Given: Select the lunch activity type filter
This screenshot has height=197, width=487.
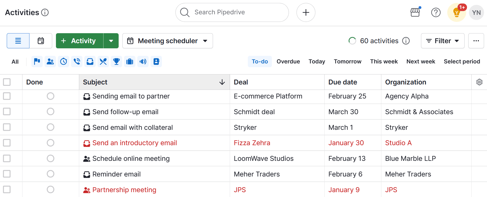Looking at the screenshot, I should [103, 61].
